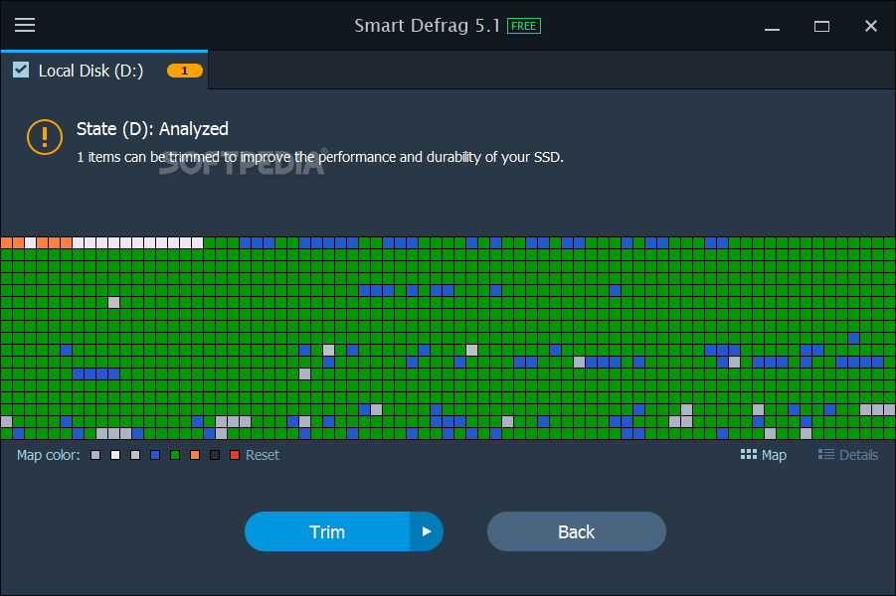Start the Trim operation
The image size is (896, 596).
[327, 531]
